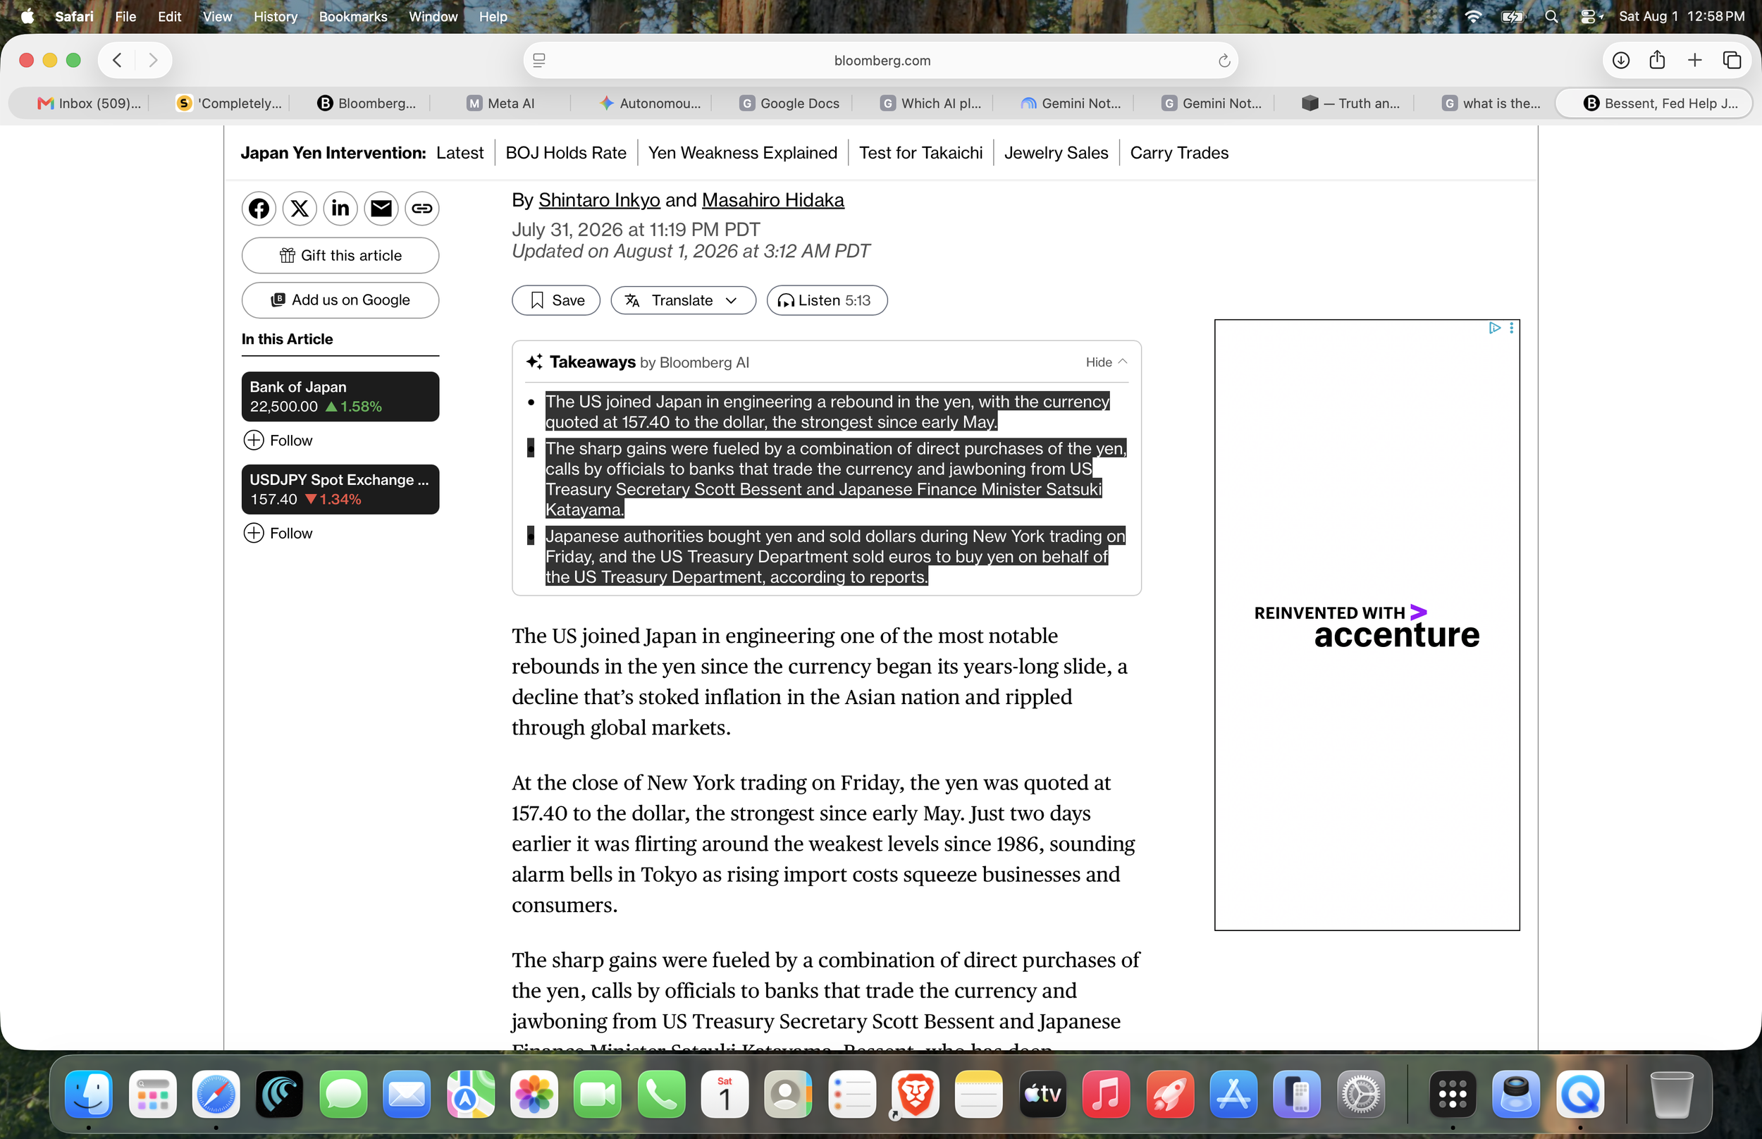Open Safari share sheet icon
Image resolution: width=1762 pixels, height=1139 pixels.
coord(1657,60)
